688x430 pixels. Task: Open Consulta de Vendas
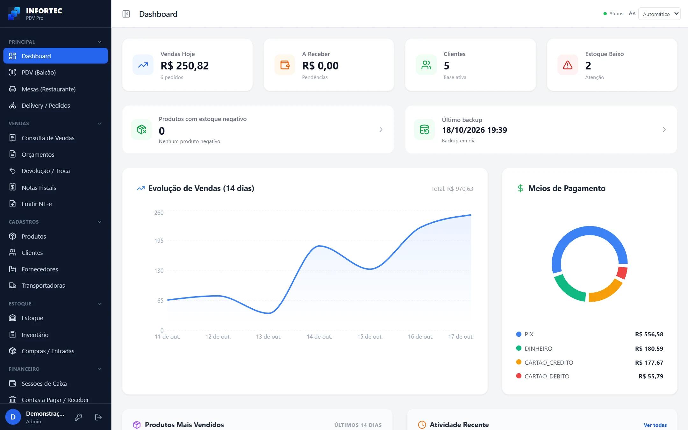pos(55,138)
